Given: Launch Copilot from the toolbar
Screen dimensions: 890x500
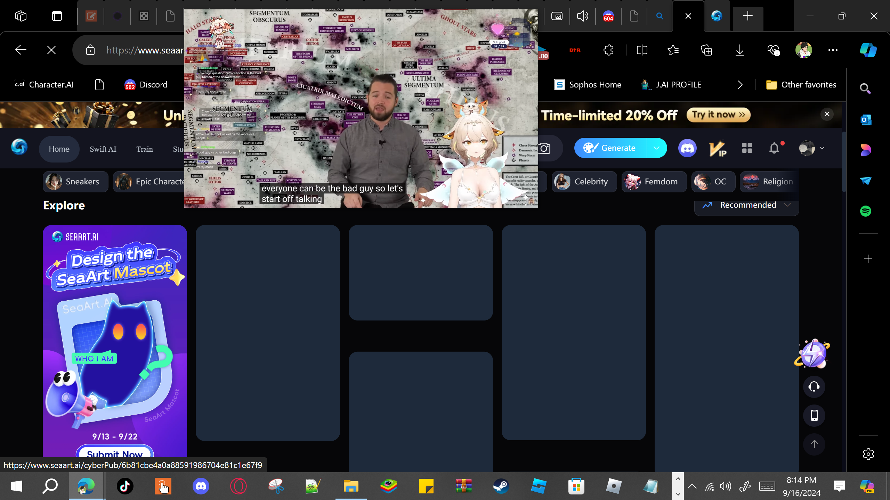Looking at the screenshot, I should tap(868, 50).
